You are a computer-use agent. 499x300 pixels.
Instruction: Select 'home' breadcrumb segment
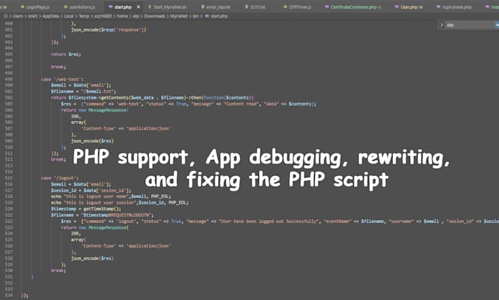(123, 16)
